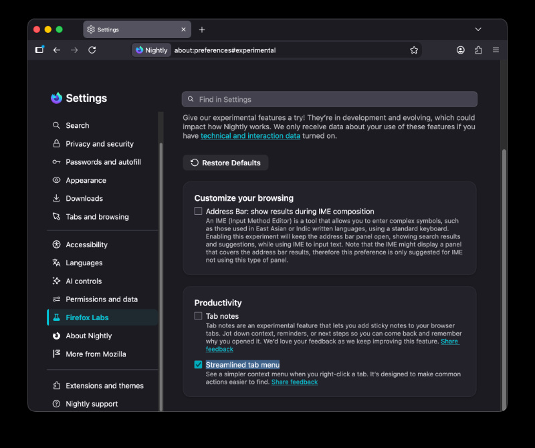Select the Settings tab
Image resolution: width=535 pixels, height=448 pixels.
(x=137, y=29)
